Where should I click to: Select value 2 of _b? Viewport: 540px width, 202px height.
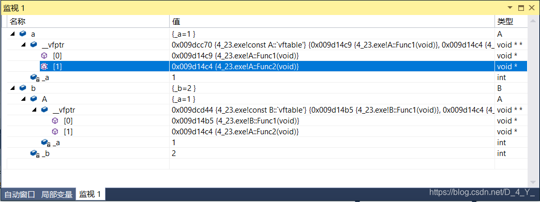pos(174,154)
